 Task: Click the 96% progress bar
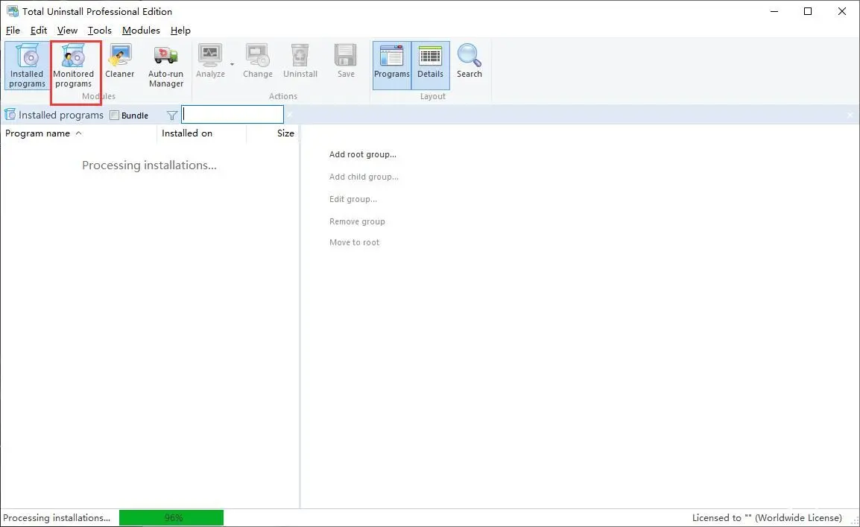pos(171,517)
